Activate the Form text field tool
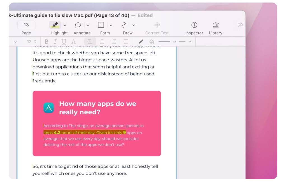 pyautogui.click(x=101, y=25)
